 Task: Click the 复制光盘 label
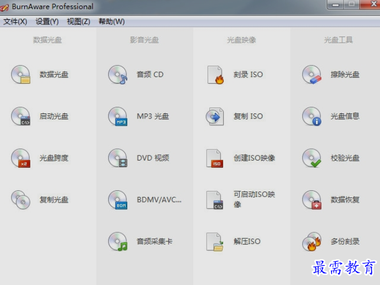[x=54, y=200]
